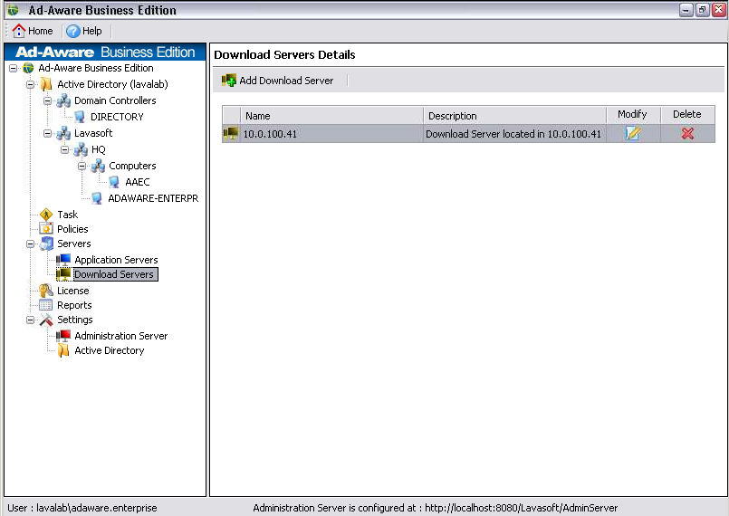This screenshot has height=516, width=729.
Task: Click the Application Servers monitor icon
Action: [63, 260]
